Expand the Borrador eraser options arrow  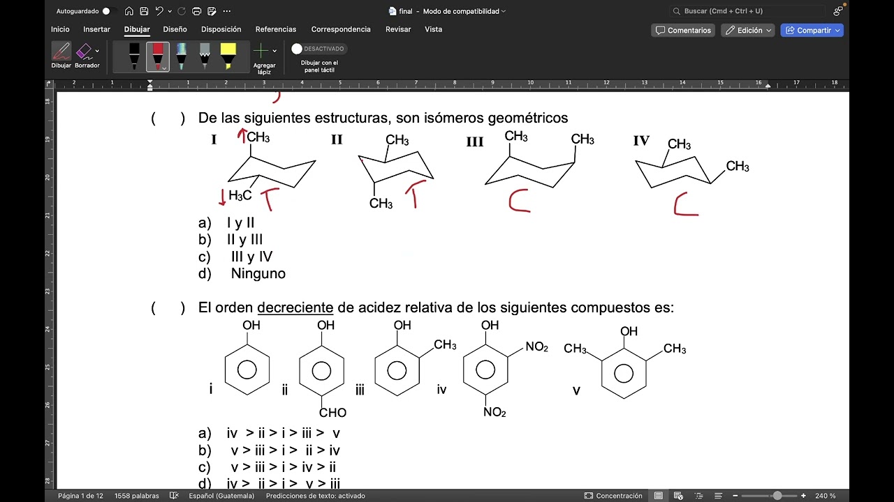(97, 51)
